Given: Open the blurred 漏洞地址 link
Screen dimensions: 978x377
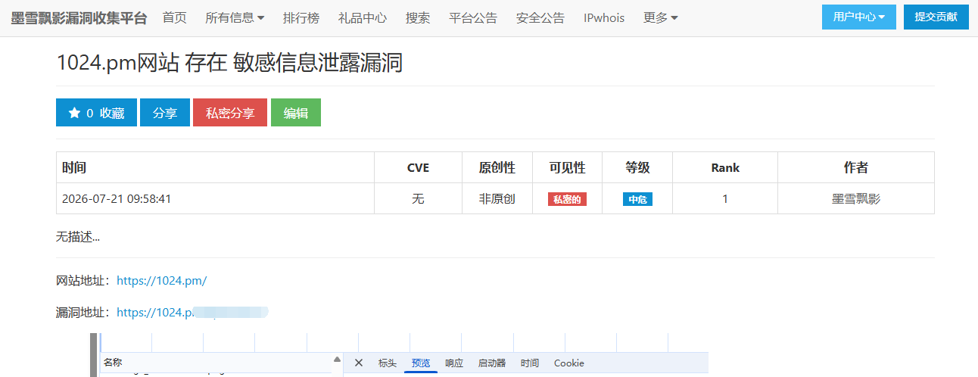Looking at the screenshot, I should click(x=193, y=312).
